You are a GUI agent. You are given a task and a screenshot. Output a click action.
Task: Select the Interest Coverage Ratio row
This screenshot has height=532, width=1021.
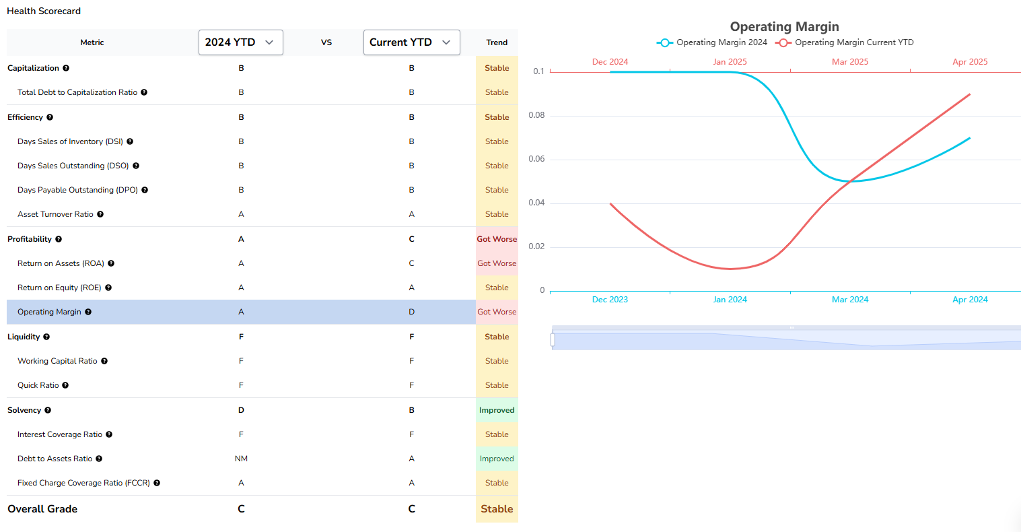(262, 434)
